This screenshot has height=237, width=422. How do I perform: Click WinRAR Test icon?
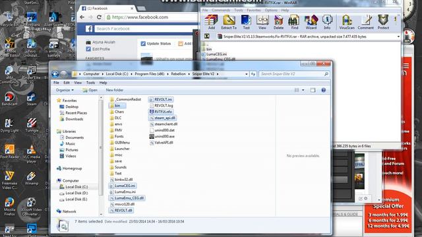coord(246,22)
